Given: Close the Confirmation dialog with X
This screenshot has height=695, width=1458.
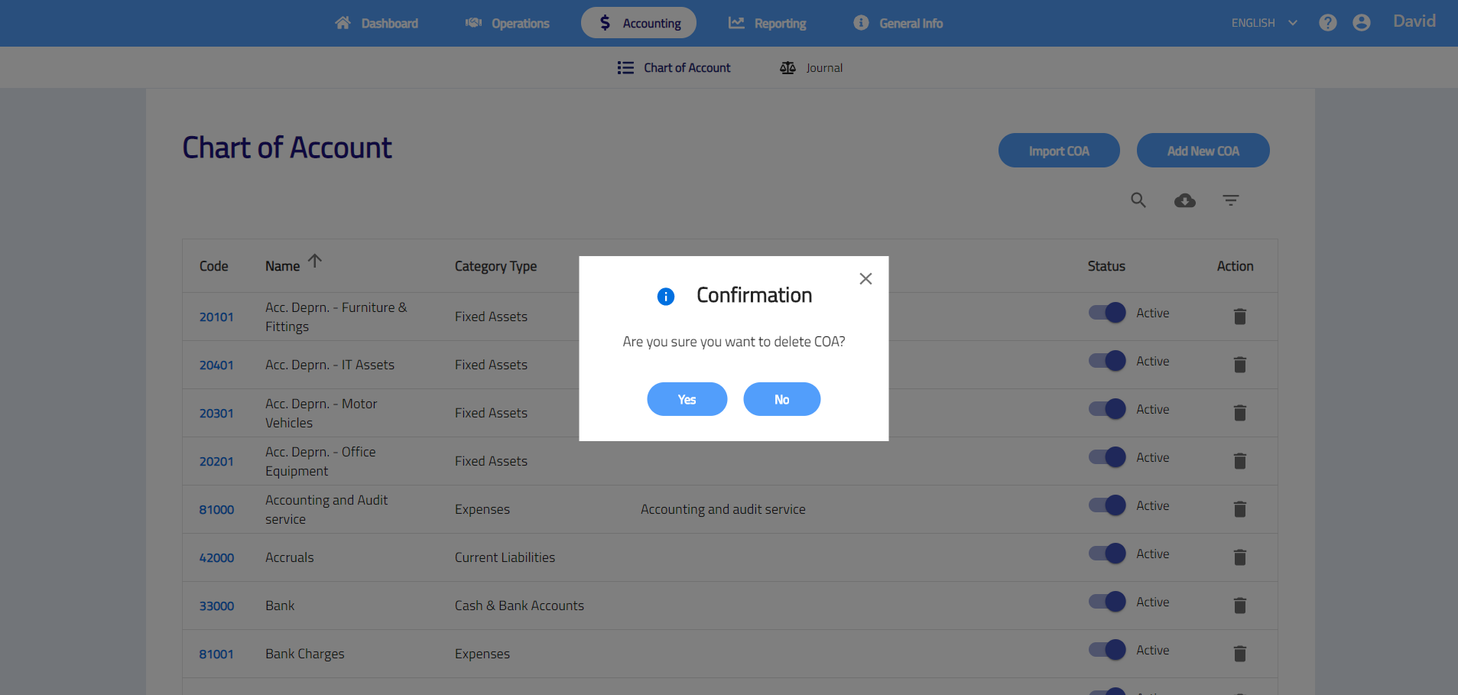Looking at the screenshot, I should [865, 279].
